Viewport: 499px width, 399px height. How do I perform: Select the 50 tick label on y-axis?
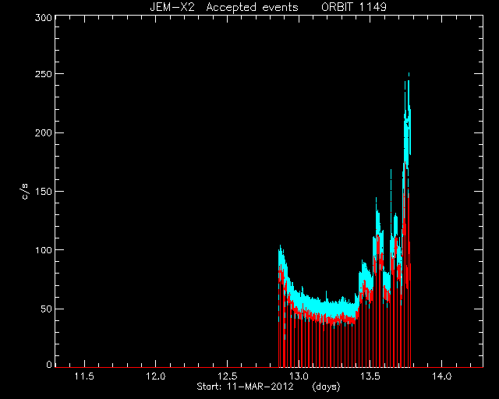tap(46, 309)
